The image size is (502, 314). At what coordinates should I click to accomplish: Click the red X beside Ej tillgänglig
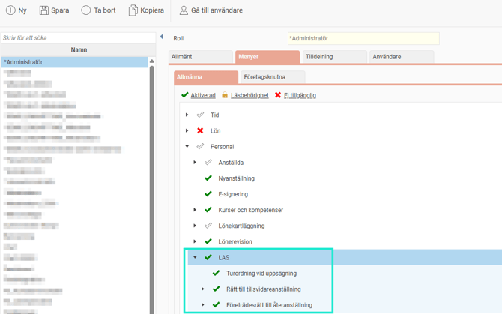(x=278, y=95)
